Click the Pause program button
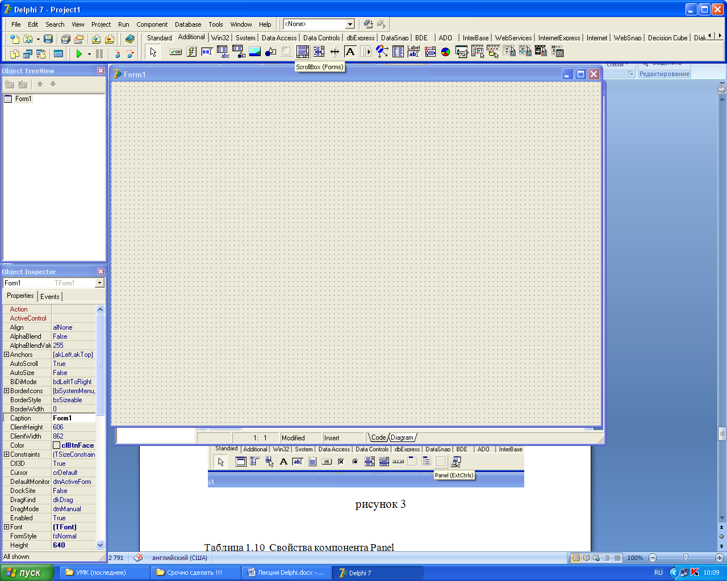The image size is (727, 581). click(99, 54)
